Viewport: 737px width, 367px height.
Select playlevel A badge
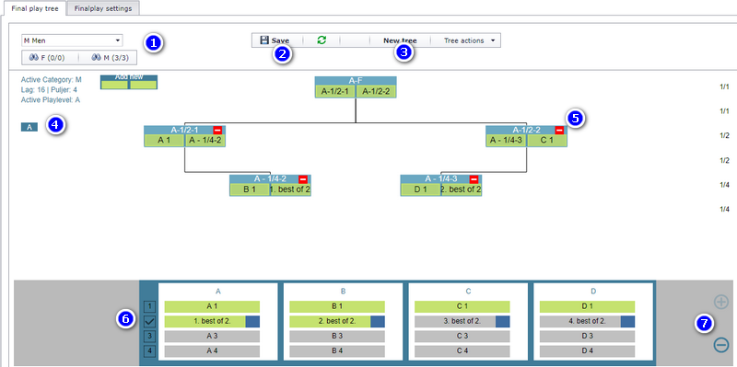click(29, 127)
